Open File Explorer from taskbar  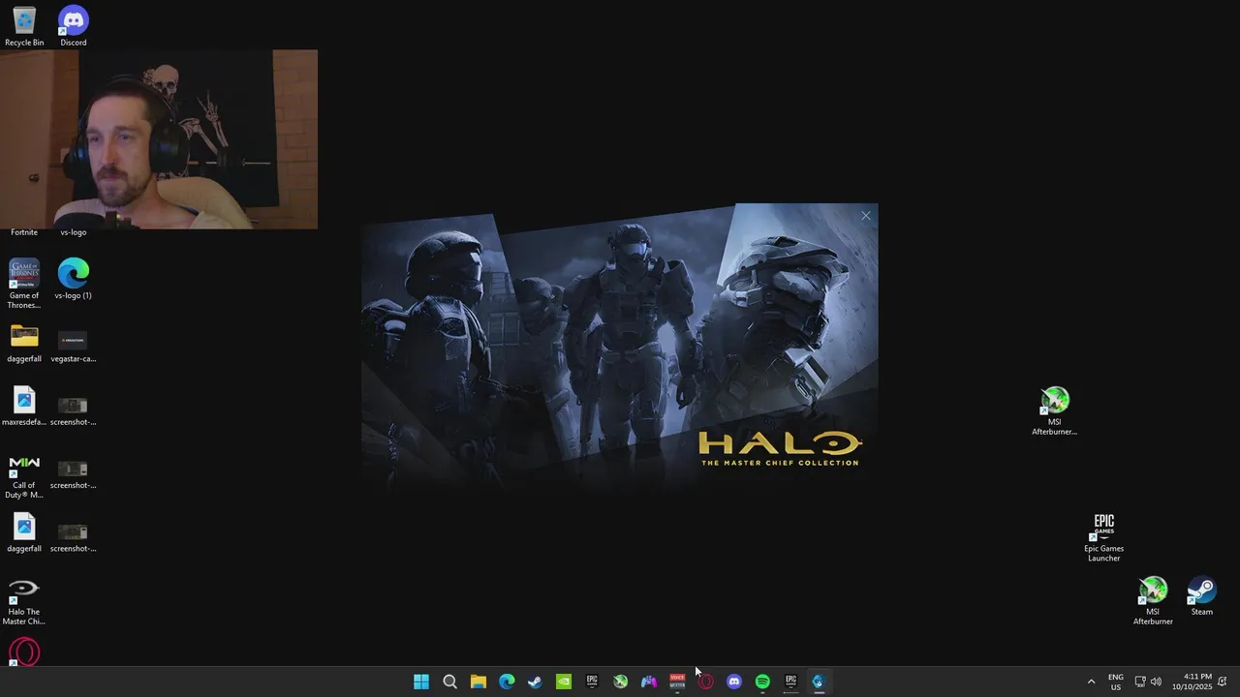479,682
